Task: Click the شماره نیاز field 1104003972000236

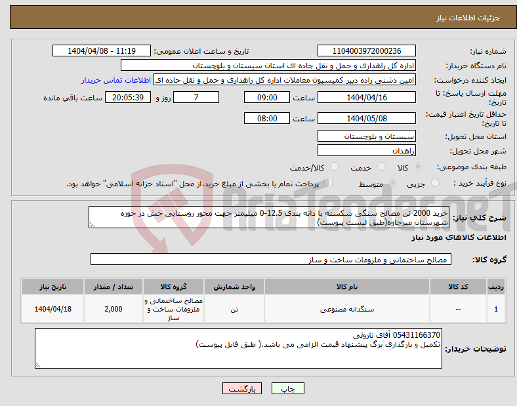Action: tap(366, 51)
